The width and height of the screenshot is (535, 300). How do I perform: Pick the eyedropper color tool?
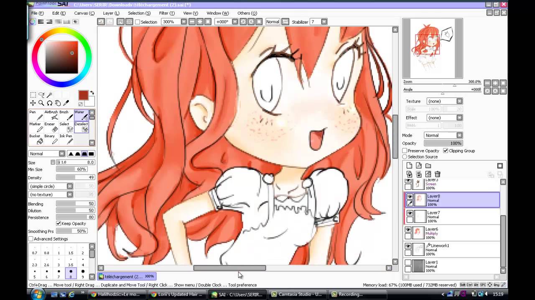(66, 103)
